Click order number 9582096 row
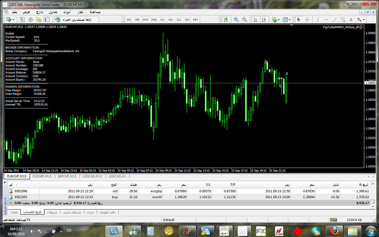This screenshot has width=379, height=237. (189, 191)
